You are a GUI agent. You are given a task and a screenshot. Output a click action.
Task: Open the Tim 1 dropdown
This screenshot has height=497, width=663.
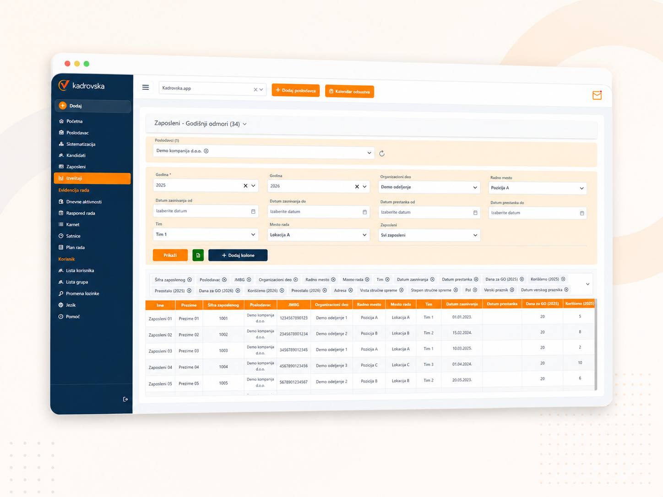[206, 234]
